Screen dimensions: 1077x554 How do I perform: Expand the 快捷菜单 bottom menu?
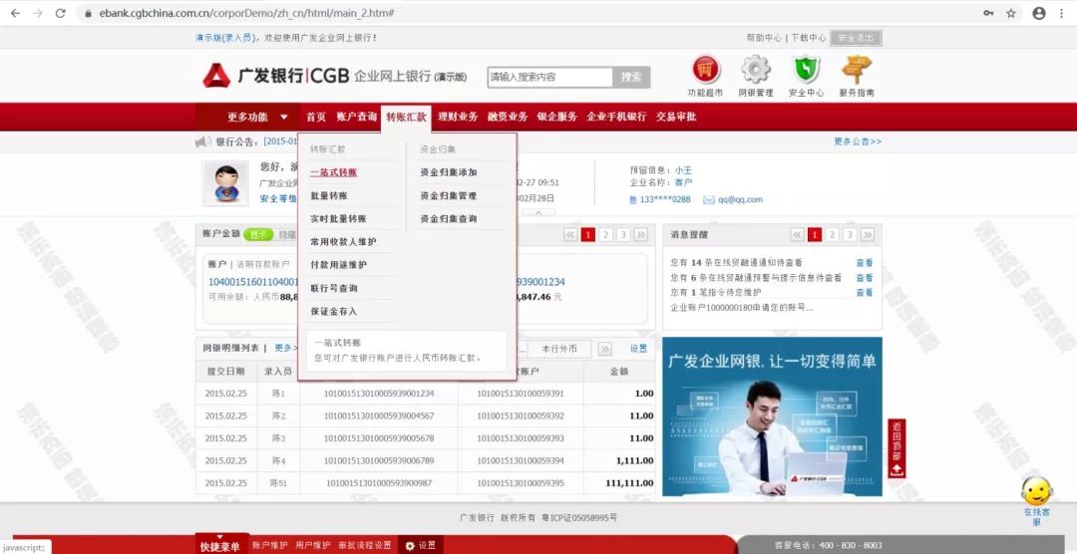(x=219, y=546)
